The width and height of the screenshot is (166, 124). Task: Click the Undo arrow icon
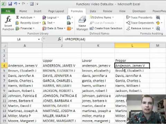click(16, 4)
